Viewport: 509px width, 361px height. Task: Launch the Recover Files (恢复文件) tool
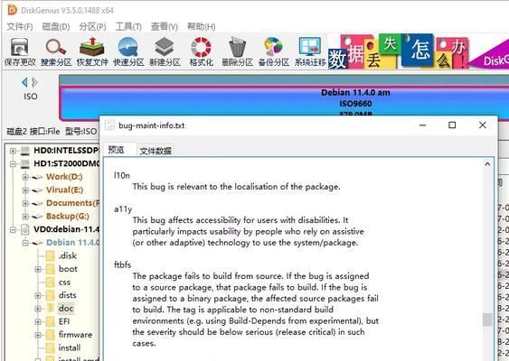[x=92, y=51]
